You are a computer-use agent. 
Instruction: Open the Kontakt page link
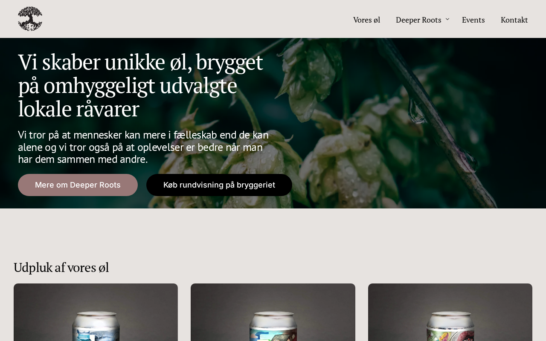tap(514, 20)
